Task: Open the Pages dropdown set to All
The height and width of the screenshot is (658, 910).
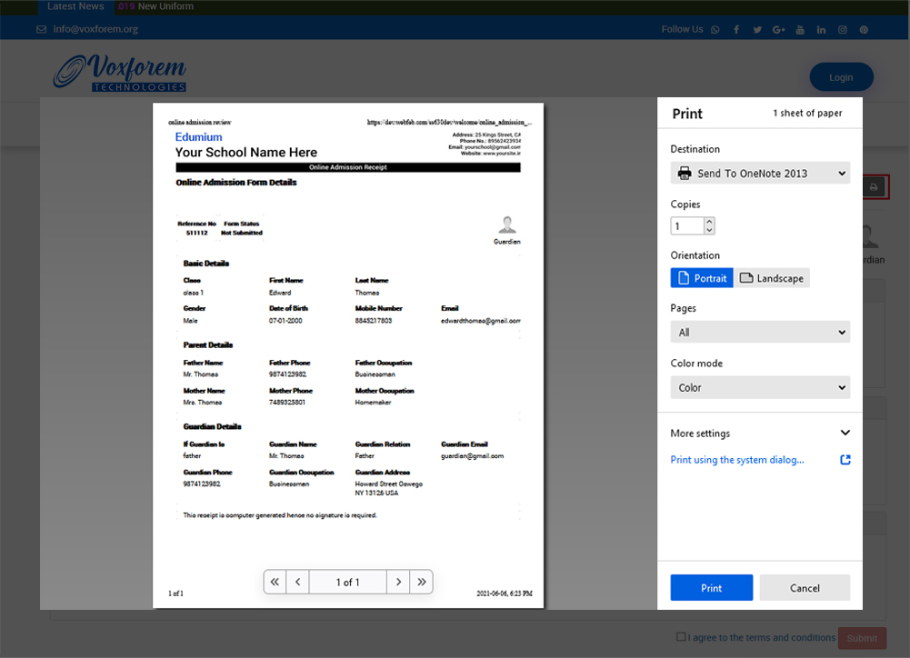Action: coord(760,332)
